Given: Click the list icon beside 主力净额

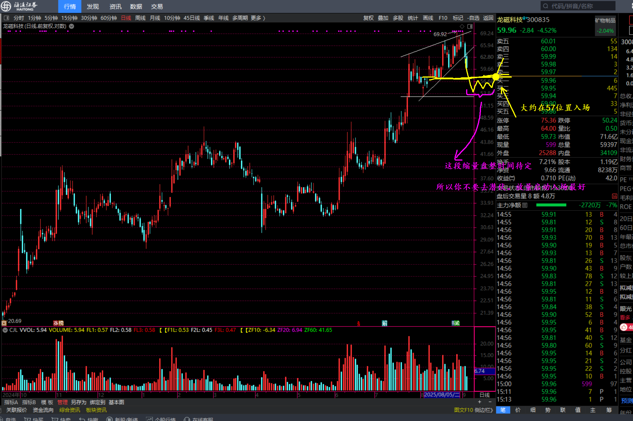Looking at the screenshot, I should pyautogui.click(x=525, y=205).
